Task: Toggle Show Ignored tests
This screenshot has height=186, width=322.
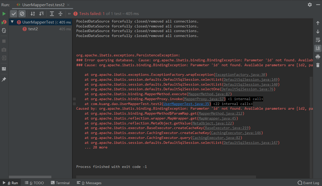Action: point(22,13)
